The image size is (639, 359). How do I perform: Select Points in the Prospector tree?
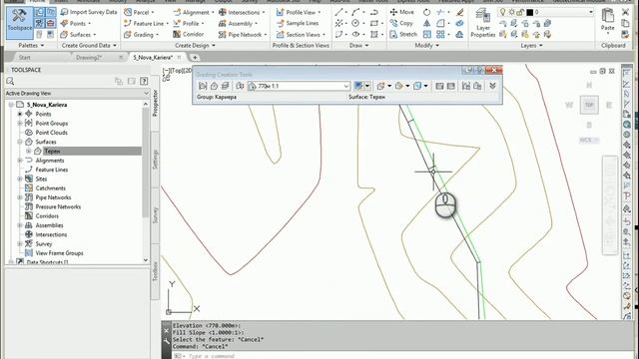[43, 114]
